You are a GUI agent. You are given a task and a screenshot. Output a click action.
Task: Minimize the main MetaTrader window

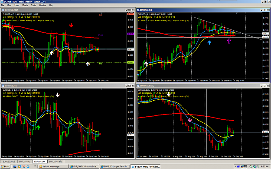point(263,2)
